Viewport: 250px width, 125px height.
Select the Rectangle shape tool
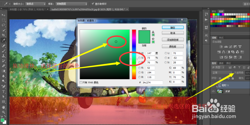[3, 102]
